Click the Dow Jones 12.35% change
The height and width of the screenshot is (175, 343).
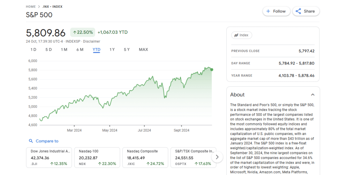[x=58, y=164]
